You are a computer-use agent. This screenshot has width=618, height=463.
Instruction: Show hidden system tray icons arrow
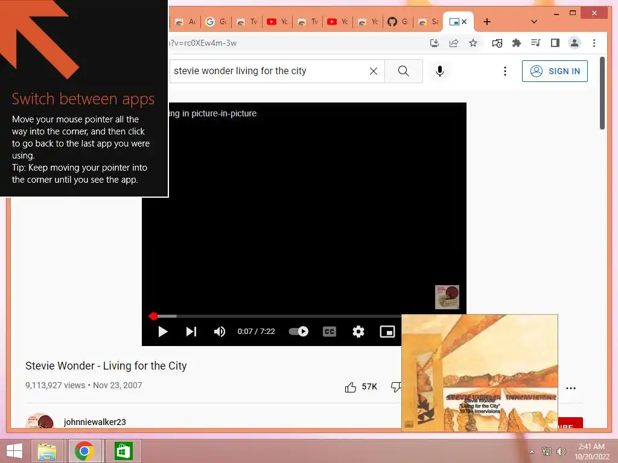(532, 452)
